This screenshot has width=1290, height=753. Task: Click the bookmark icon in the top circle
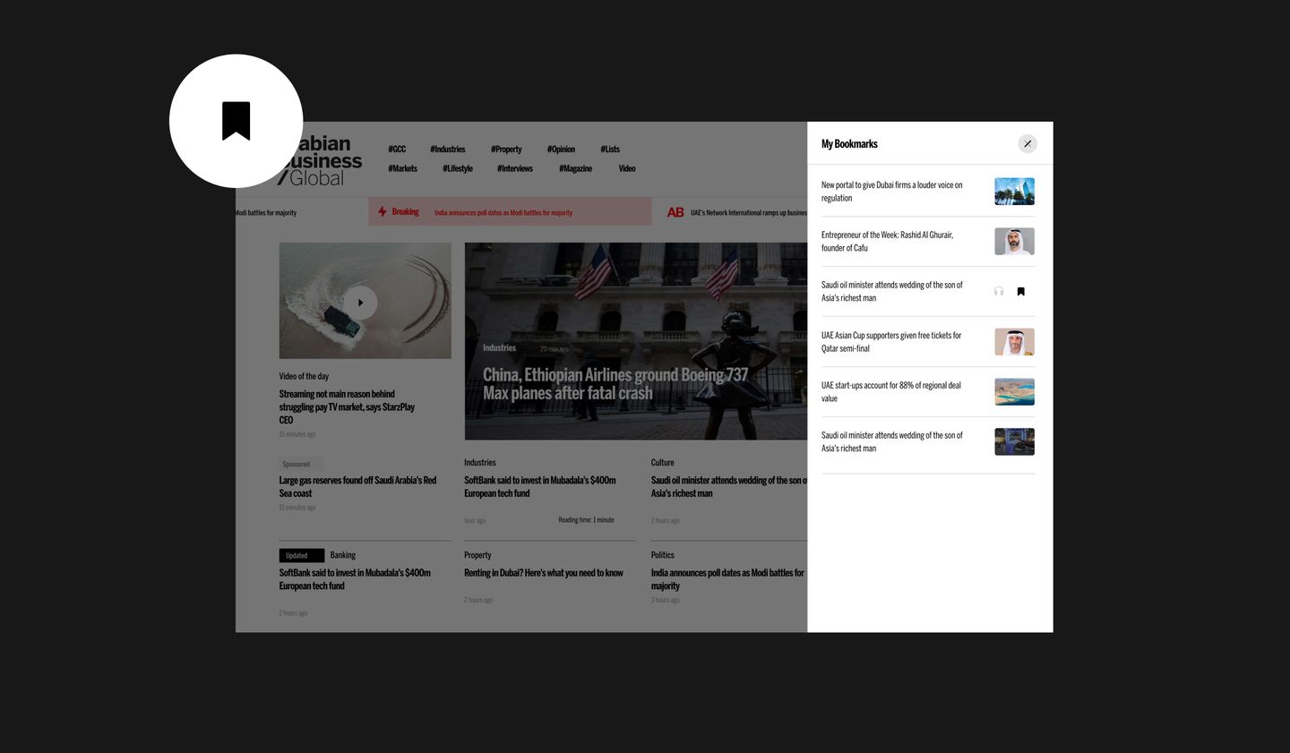pos(236,122)
